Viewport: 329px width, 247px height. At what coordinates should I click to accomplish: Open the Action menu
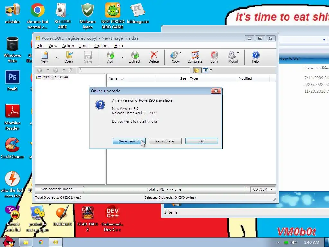68,46
